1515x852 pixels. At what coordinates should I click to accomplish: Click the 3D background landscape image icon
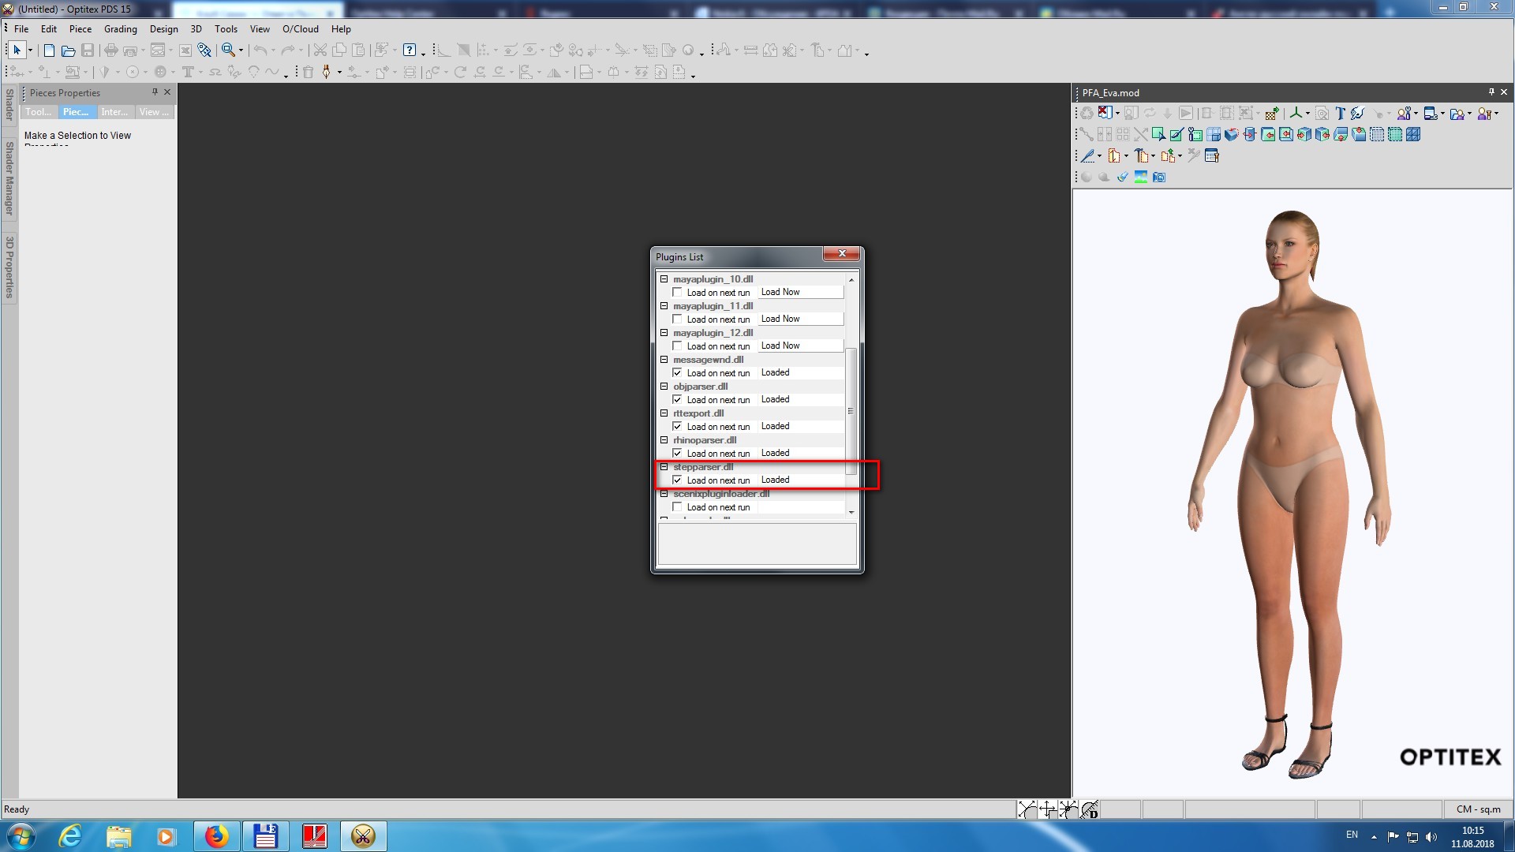pyautogui.click(x=1141, y=177)
